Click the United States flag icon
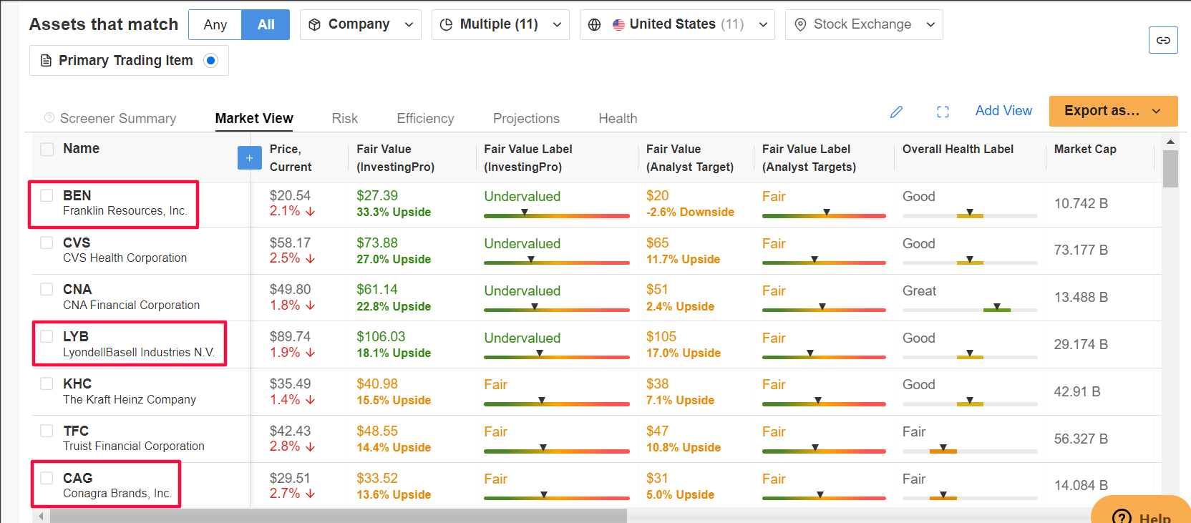 (x=618, y=24)
